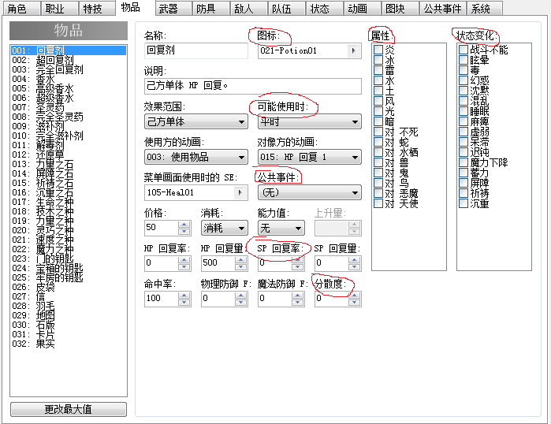Increase HP 回复量 with up arrow
Image resolution: width=551 pixels, height=424 pixels.
point(240,260)
